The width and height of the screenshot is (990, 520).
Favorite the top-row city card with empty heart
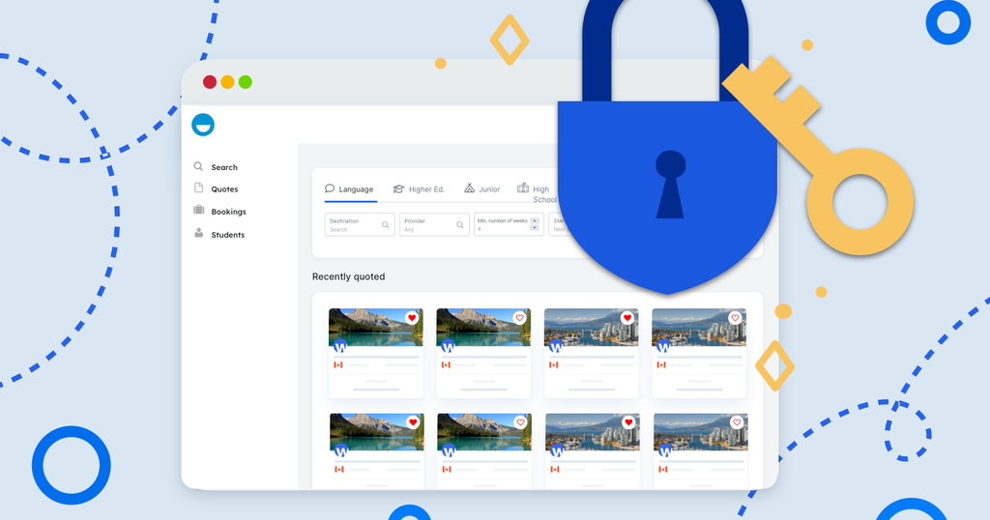coord(735,317)
